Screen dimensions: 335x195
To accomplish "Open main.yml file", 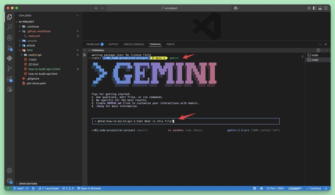I will point(34,36).
